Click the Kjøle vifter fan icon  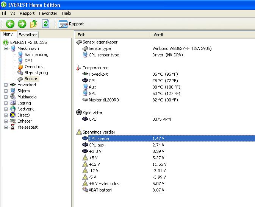[x=79, y=112]
